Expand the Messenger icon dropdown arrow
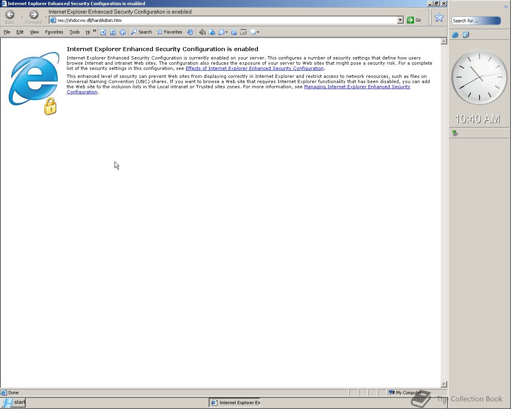Image resolution: width=511 pixels, height=409 pixels. (x=258, y=32)
